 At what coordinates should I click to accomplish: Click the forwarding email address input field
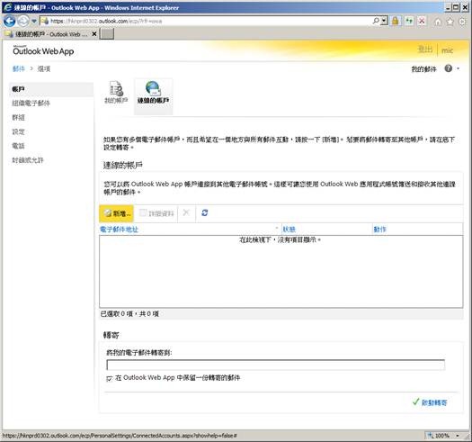point(275,365)
